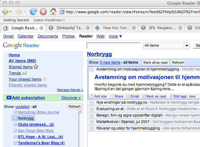This screenshot has width=200, height=147.
Task: Close the Google Reader tab
Action: click(41, 28)
